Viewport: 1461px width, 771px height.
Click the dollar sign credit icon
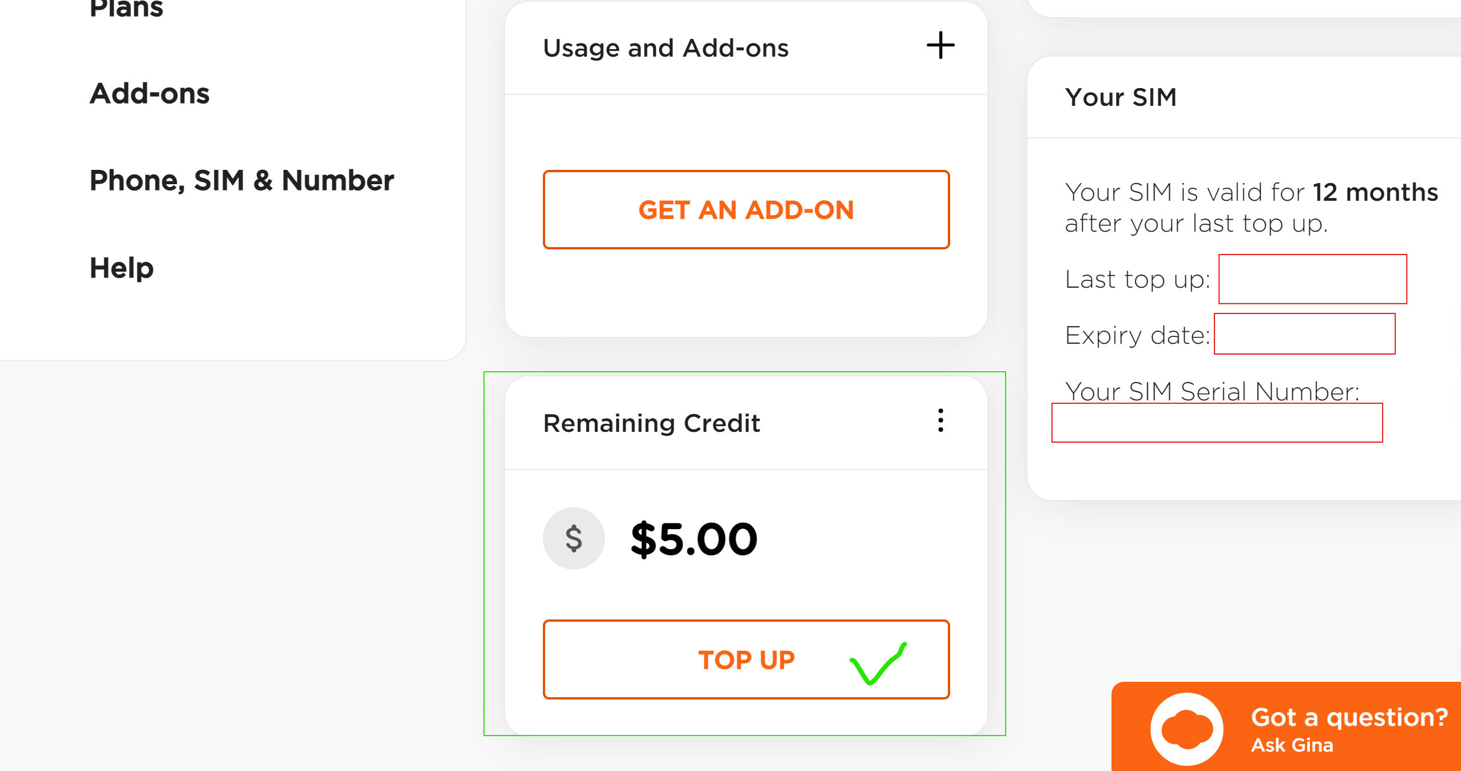tap(574, 538)
